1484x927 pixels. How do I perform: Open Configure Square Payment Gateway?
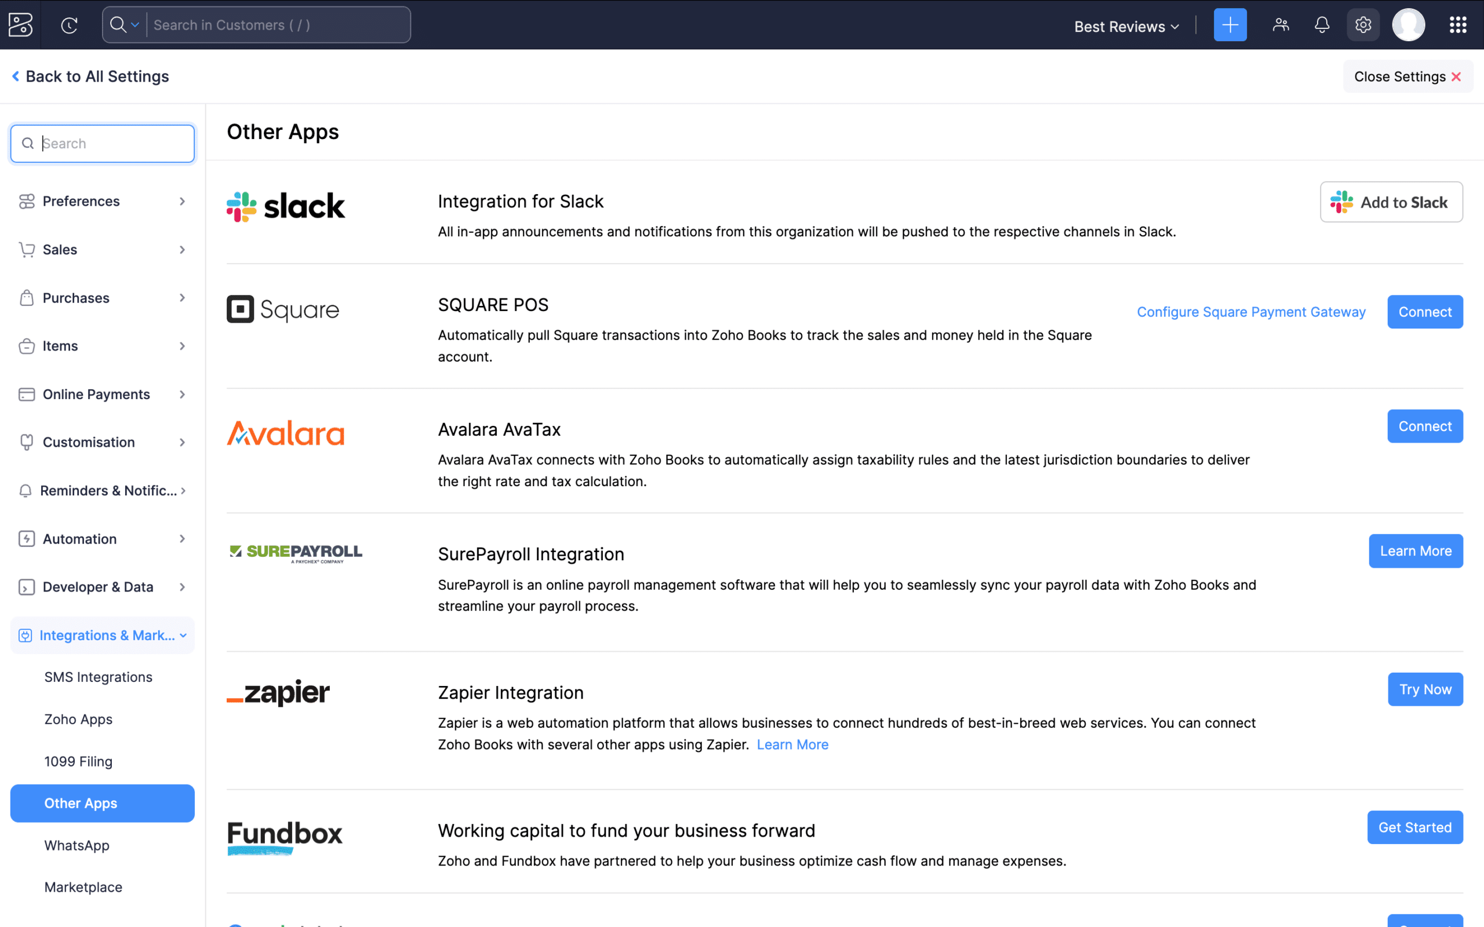coord(1251,312)
